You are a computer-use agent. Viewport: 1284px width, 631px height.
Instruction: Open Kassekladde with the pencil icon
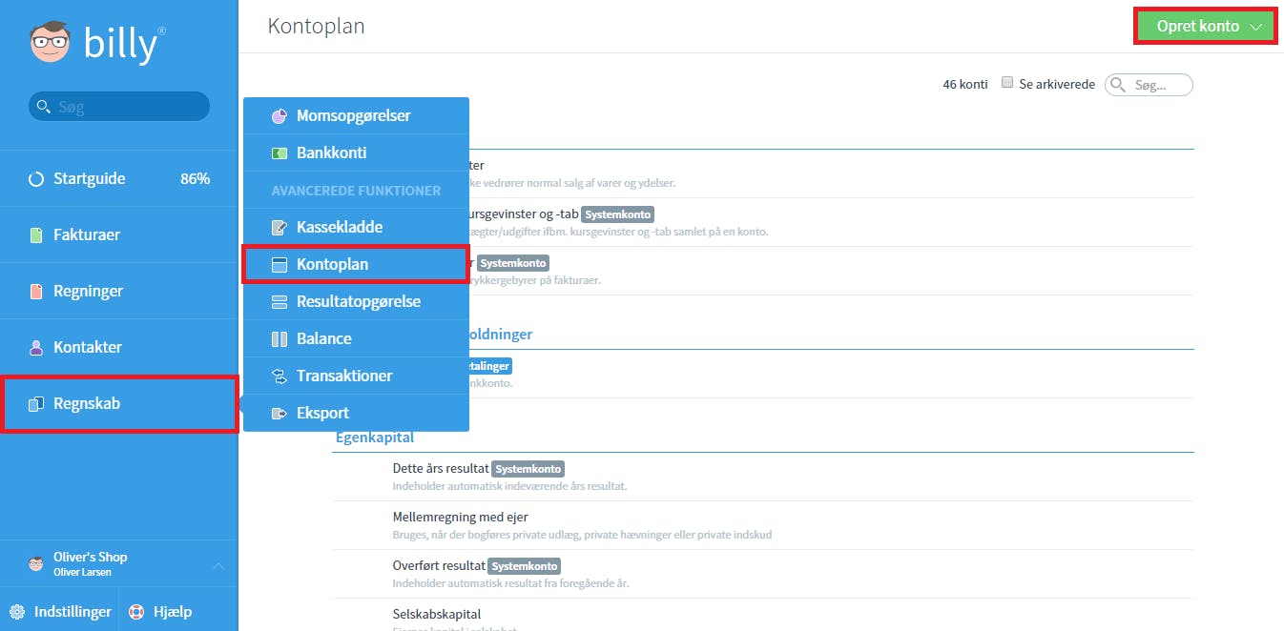pos(280,228)
